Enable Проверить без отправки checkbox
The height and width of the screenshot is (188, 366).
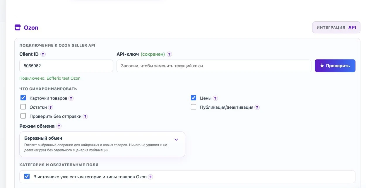coord(23,116)
